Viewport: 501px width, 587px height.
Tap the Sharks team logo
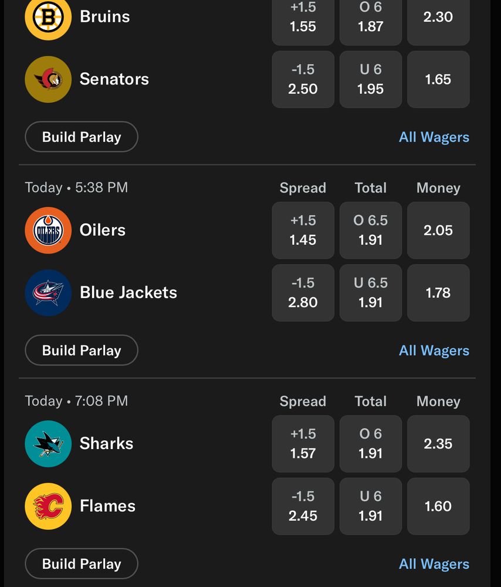pyautogui.click(x=48, y=444)
